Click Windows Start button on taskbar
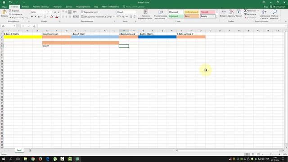 (3, 159)
